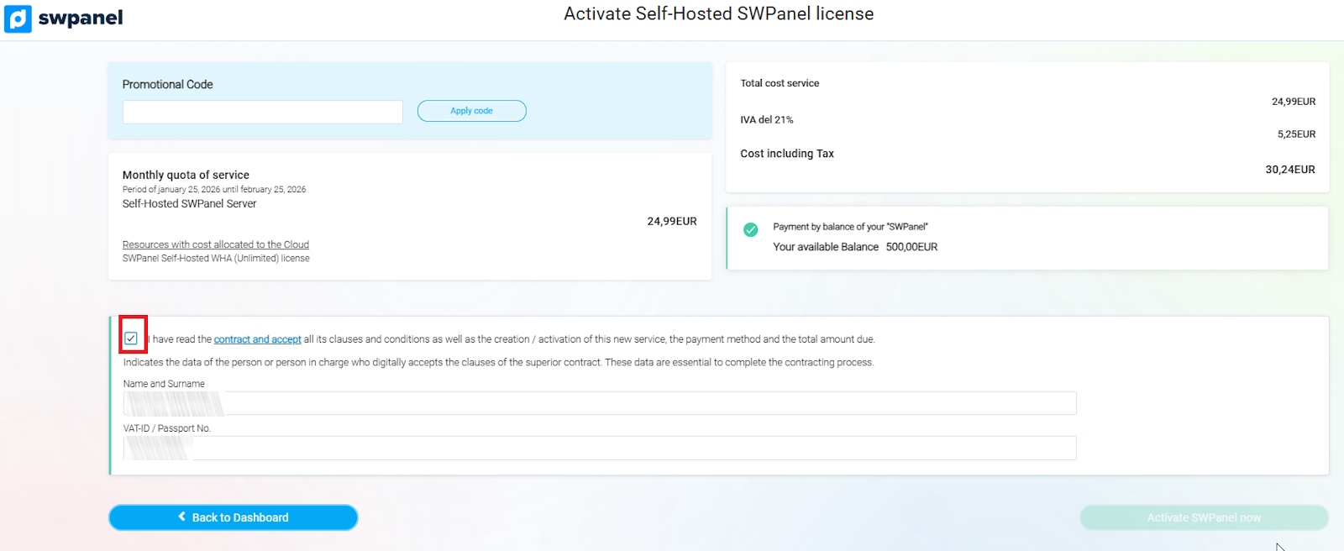This screenshot has width=1344, height=551.
Task: Click the SWPanel Self-Hosted WHA (Unlimited) license text
Action: [216, 258]
